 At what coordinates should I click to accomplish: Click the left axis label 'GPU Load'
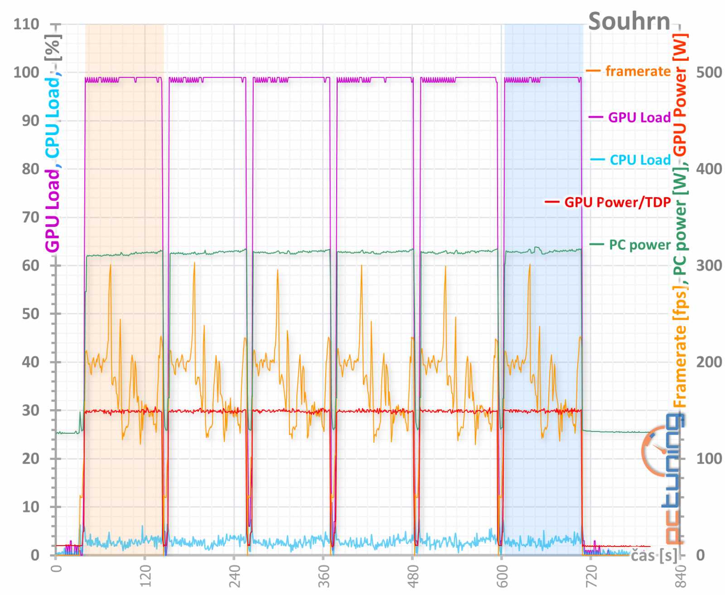(x=53, y=210)
